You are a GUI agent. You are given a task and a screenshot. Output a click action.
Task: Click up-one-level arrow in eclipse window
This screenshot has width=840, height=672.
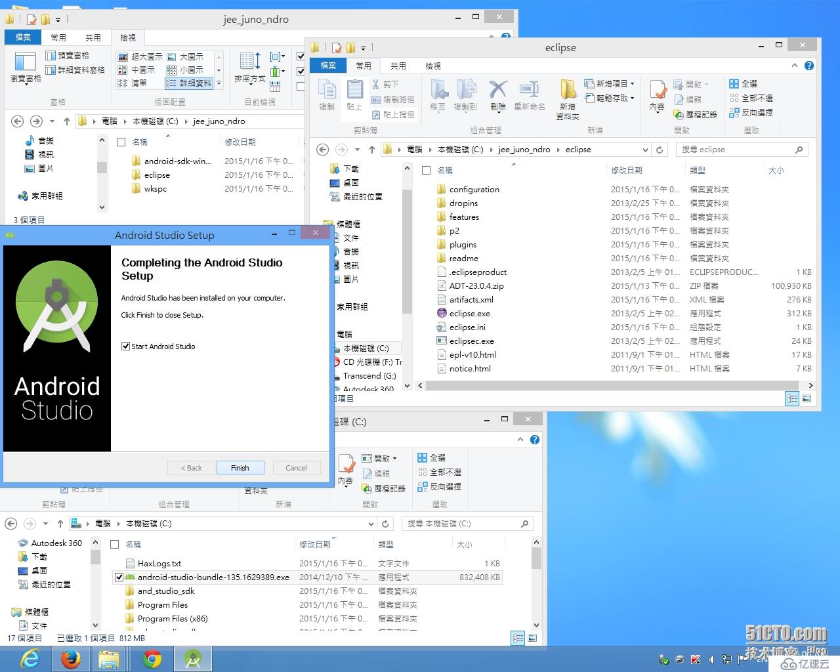pos(372,150)
